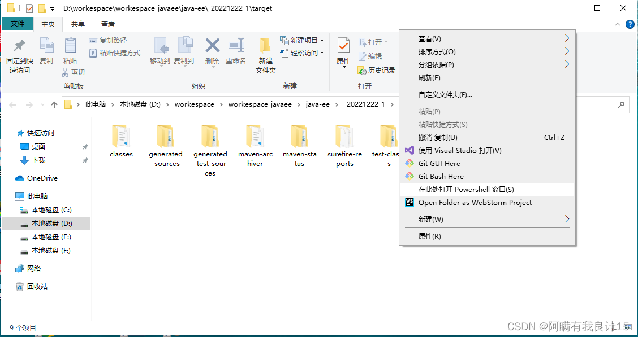This screenshot has width=638, height=337.
Task: Click 本地磁盘 (D:) breadcrumb in address bar
Action: pyautogui.click(x=140, y=104)
